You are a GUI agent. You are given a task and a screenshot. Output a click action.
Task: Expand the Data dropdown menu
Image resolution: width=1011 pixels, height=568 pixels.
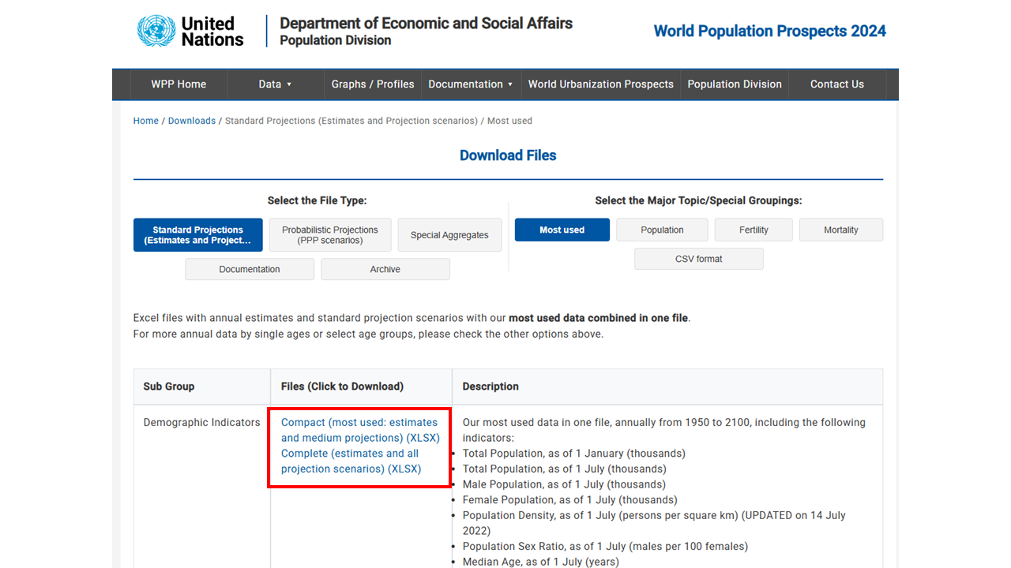point(275,84)
